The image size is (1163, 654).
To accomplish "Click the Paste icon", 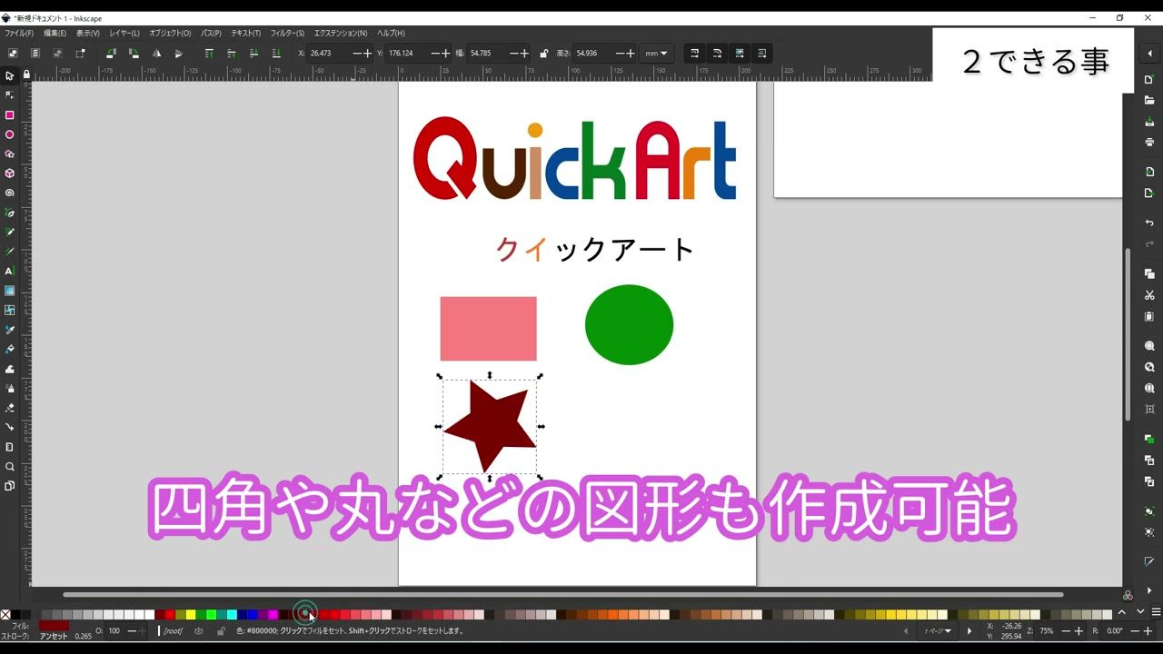I will (1149, 316).
